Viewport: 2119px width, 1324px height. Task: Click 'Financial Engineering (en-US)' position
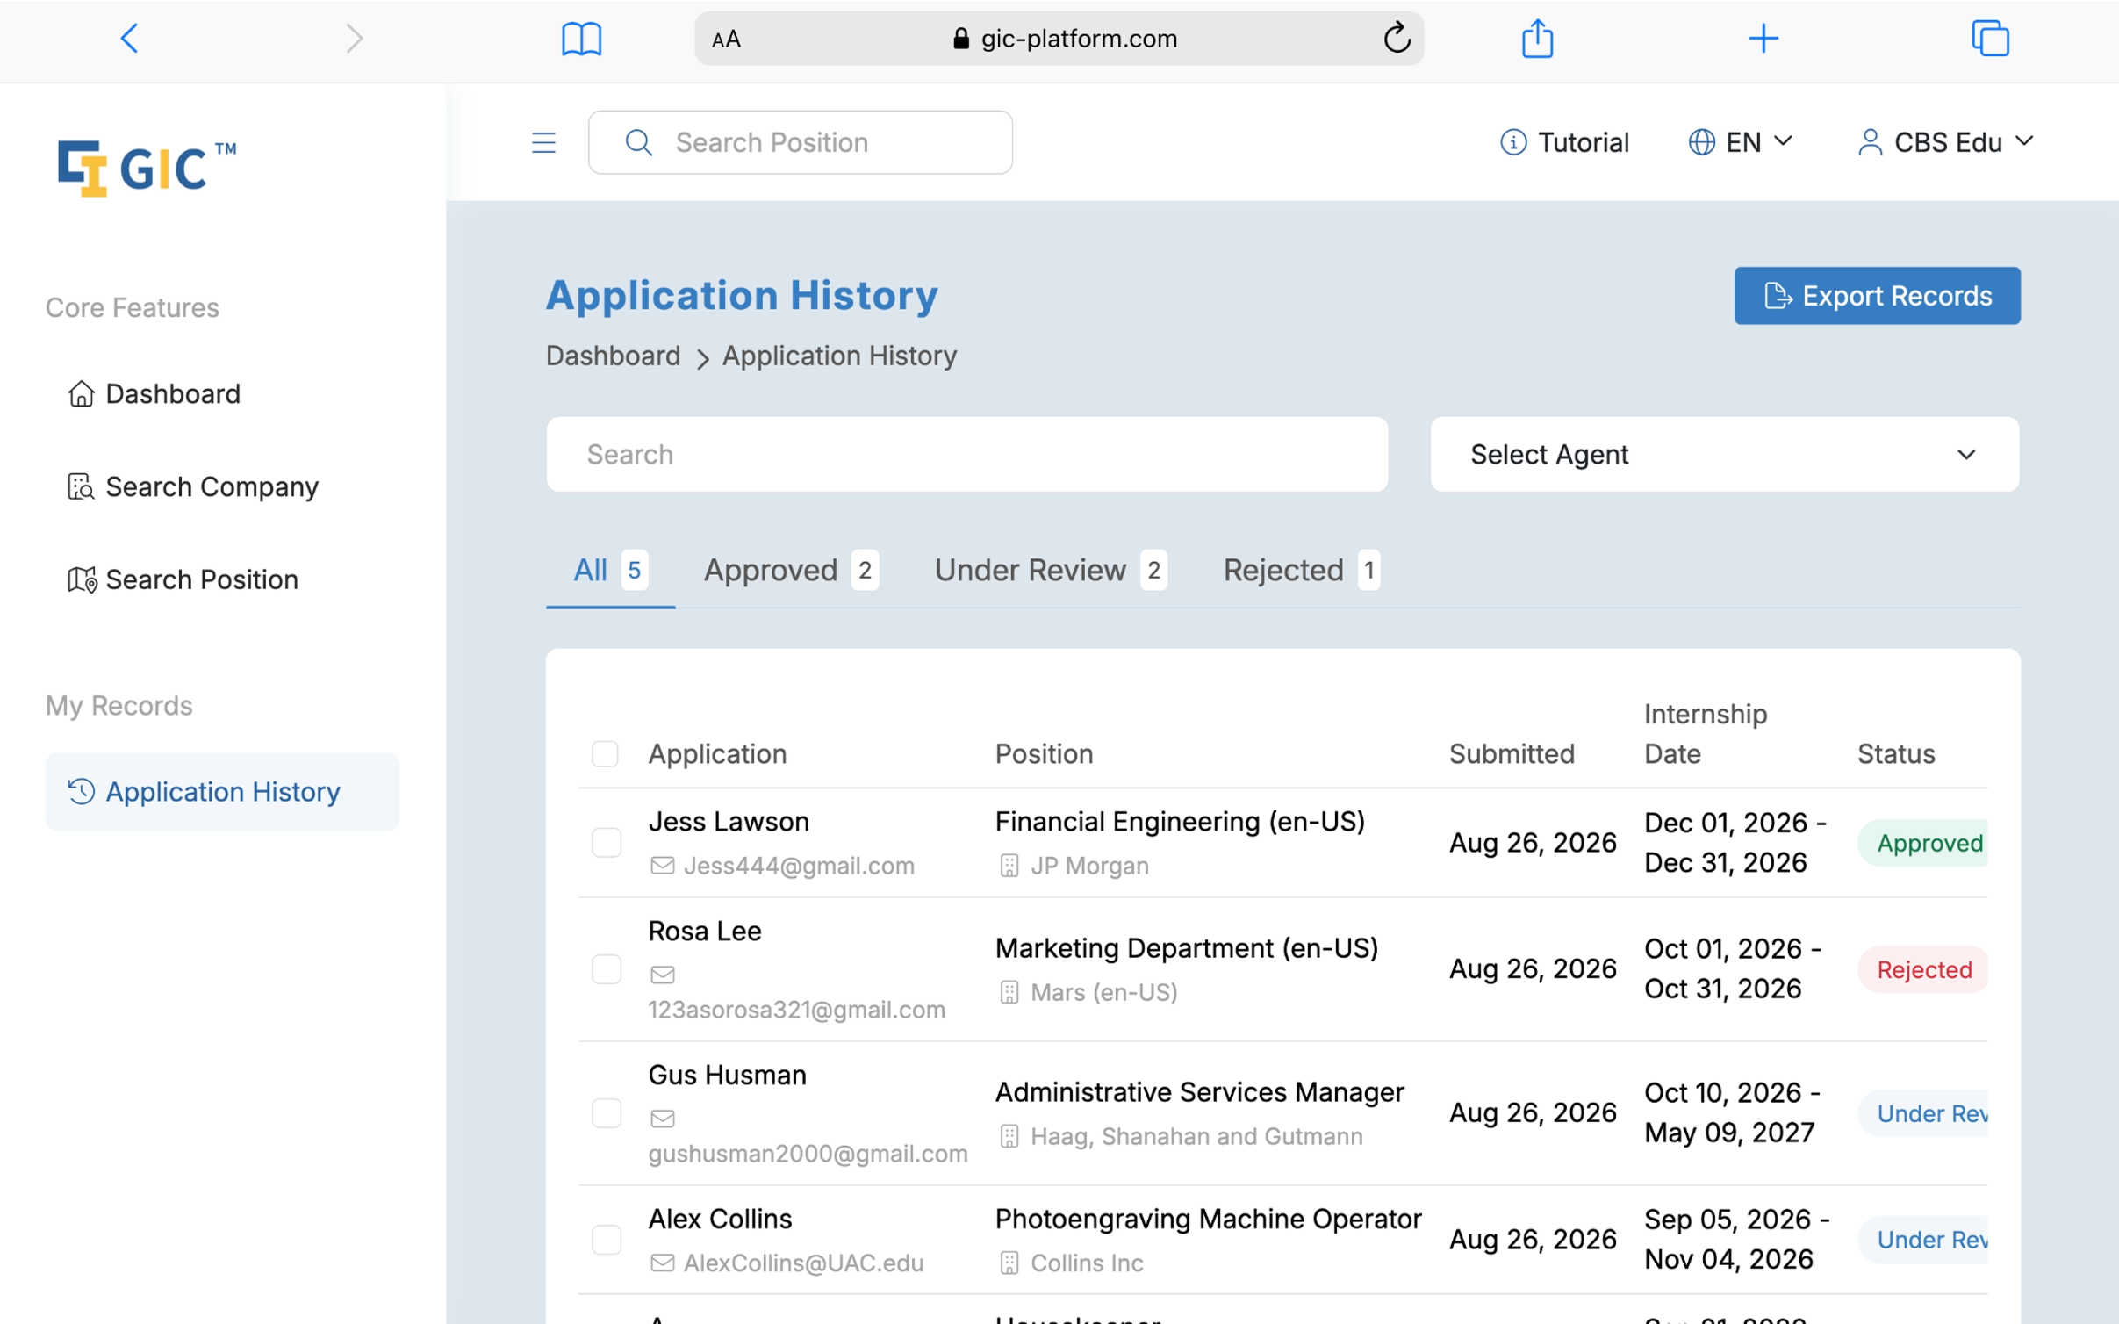point(1180,822)
